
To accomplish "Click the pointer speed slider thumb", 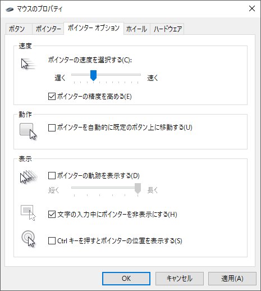I will click(x=93, y=75).
